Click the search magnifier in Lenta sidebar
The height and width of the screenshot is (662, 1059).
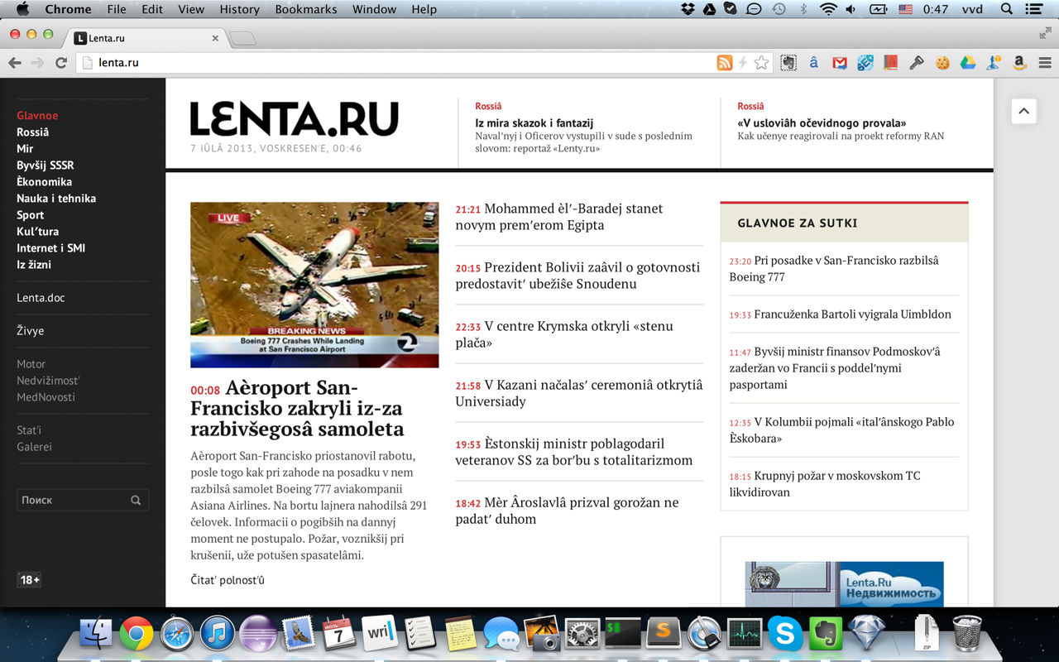[x=136, y=500]
